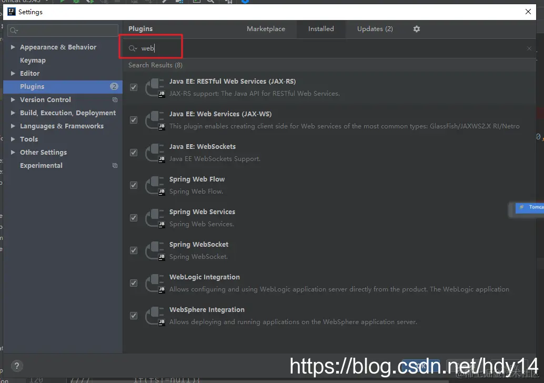The height and width of the screenshot is (383, 544).
Task: Expand Build, Execution, Deployment arrow
Action: pyautogui.click(x=13, y=113)
